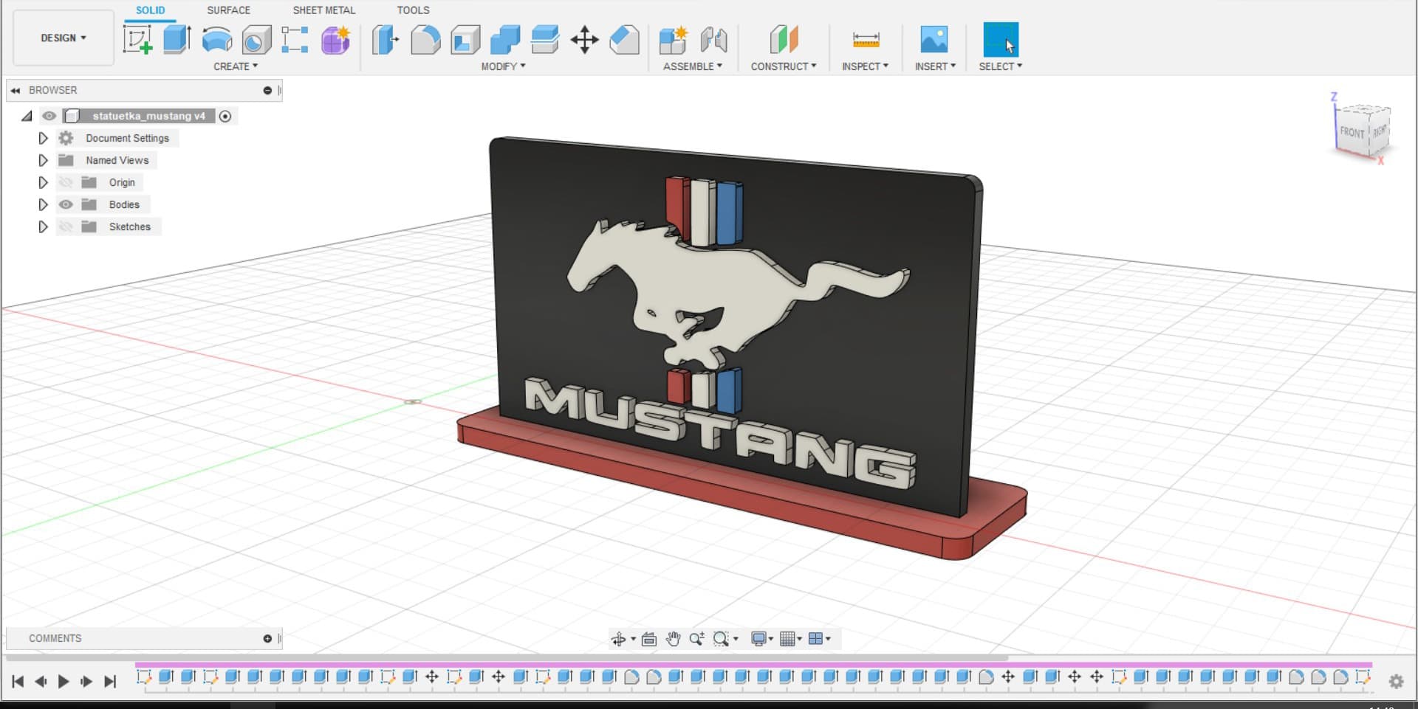Click the Offset Plane construct icon

(784, 40)
